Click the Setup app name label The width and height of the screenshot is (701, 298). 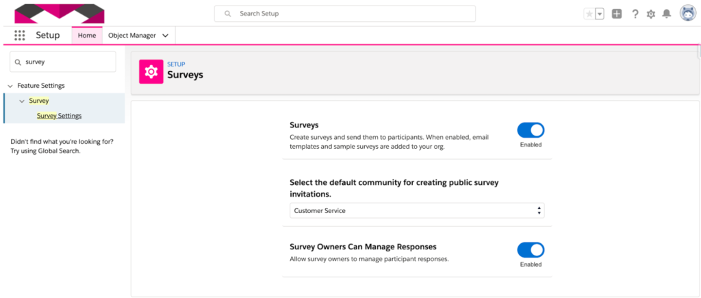point(48,36)
